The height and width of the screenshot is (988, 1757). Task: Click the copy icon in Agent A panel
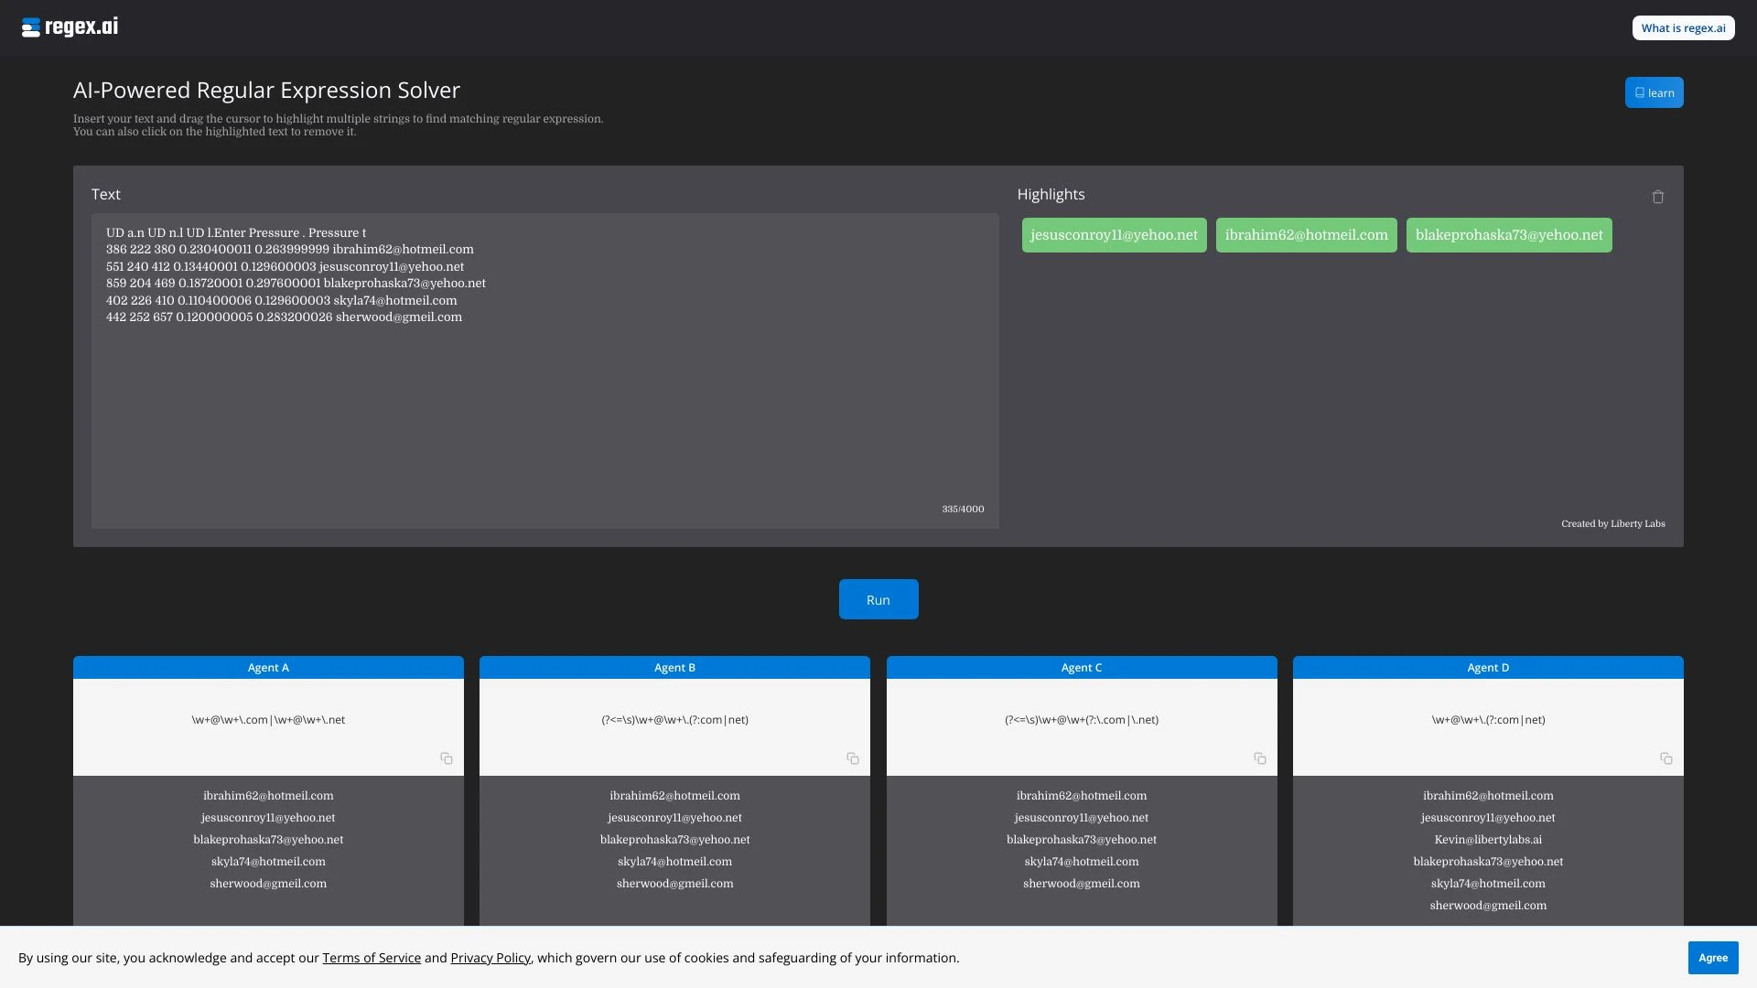click(447, 758)
